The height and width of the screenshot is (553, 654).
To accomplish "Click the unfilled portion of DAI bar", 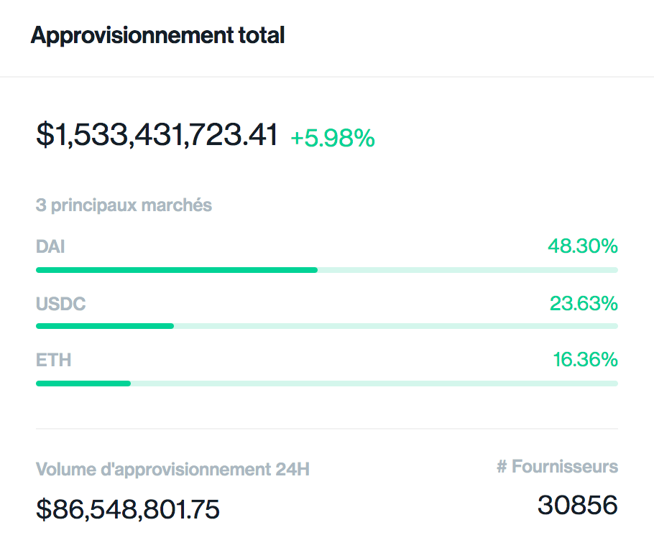I will click(467, 270).
